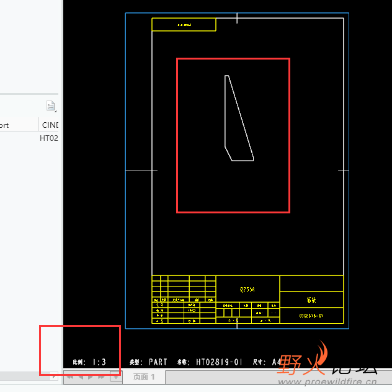Click the 类型 PART label
The height and width of the screenshot is (392, 392).
(x=148, y=362)
